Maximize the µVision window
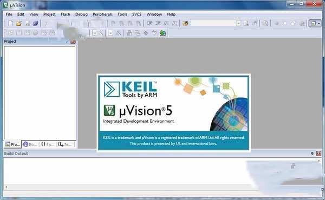The height and width of the screenshot is (200, 325). click(301, 4)
